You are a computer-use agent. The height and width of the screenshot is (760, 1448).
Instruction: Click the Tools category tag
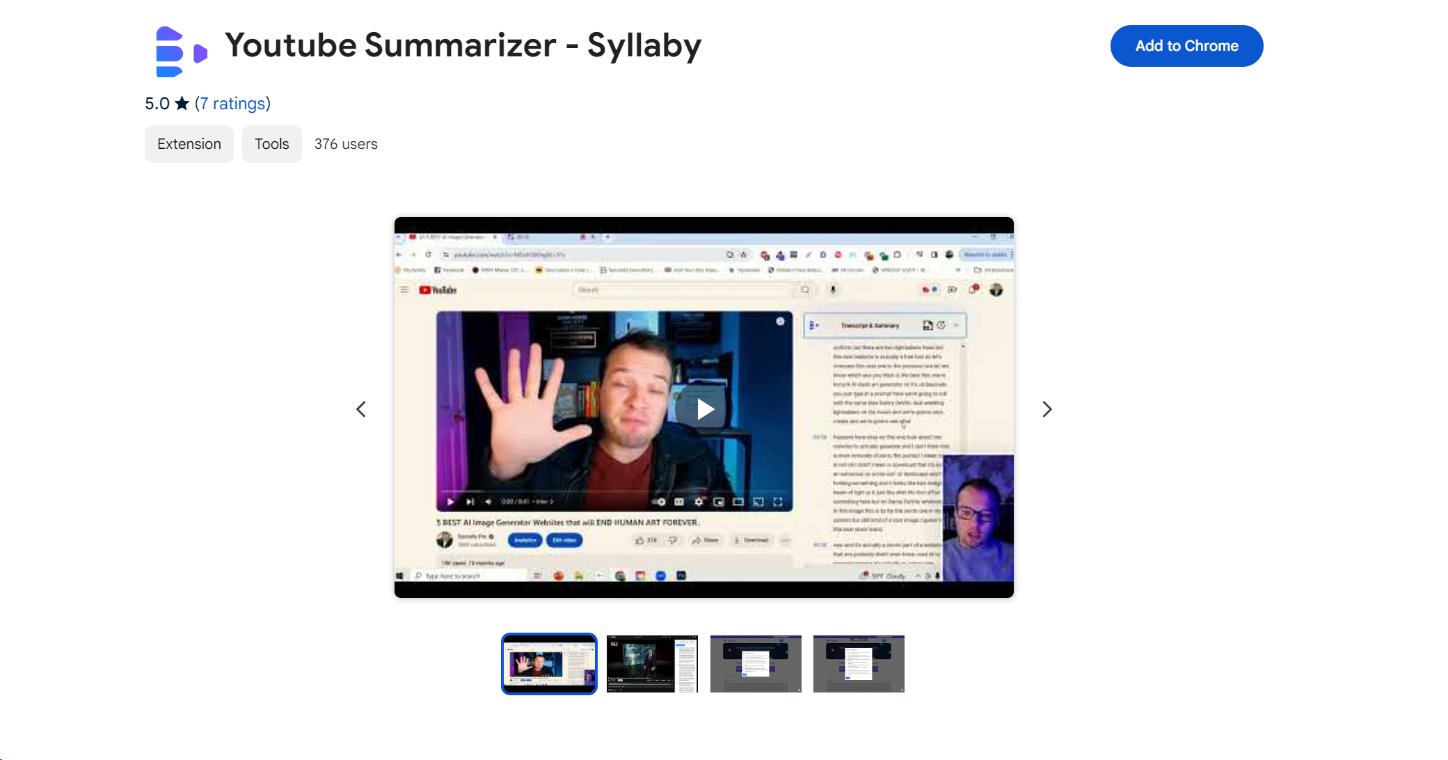pos(271,144)
